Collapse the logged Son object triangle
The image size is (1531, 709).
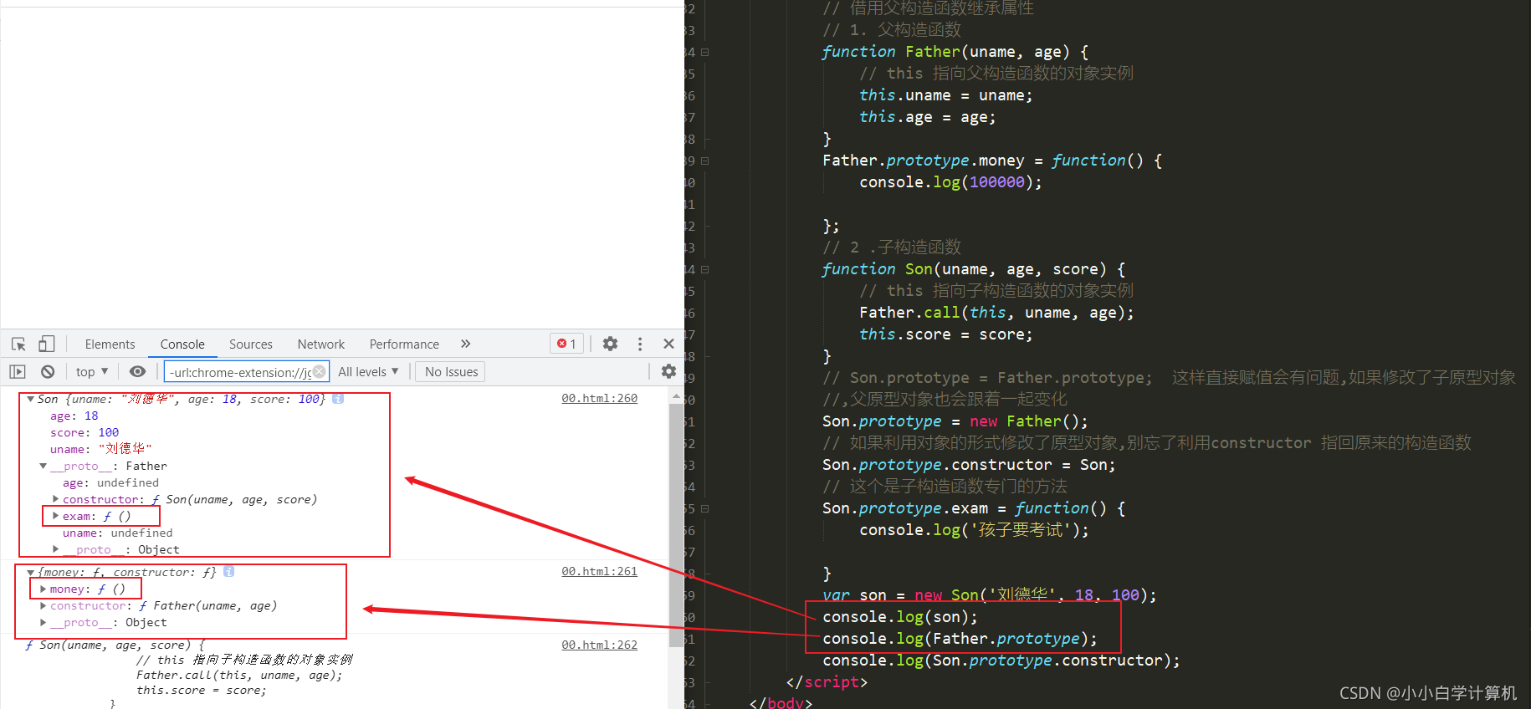[30, 400]
